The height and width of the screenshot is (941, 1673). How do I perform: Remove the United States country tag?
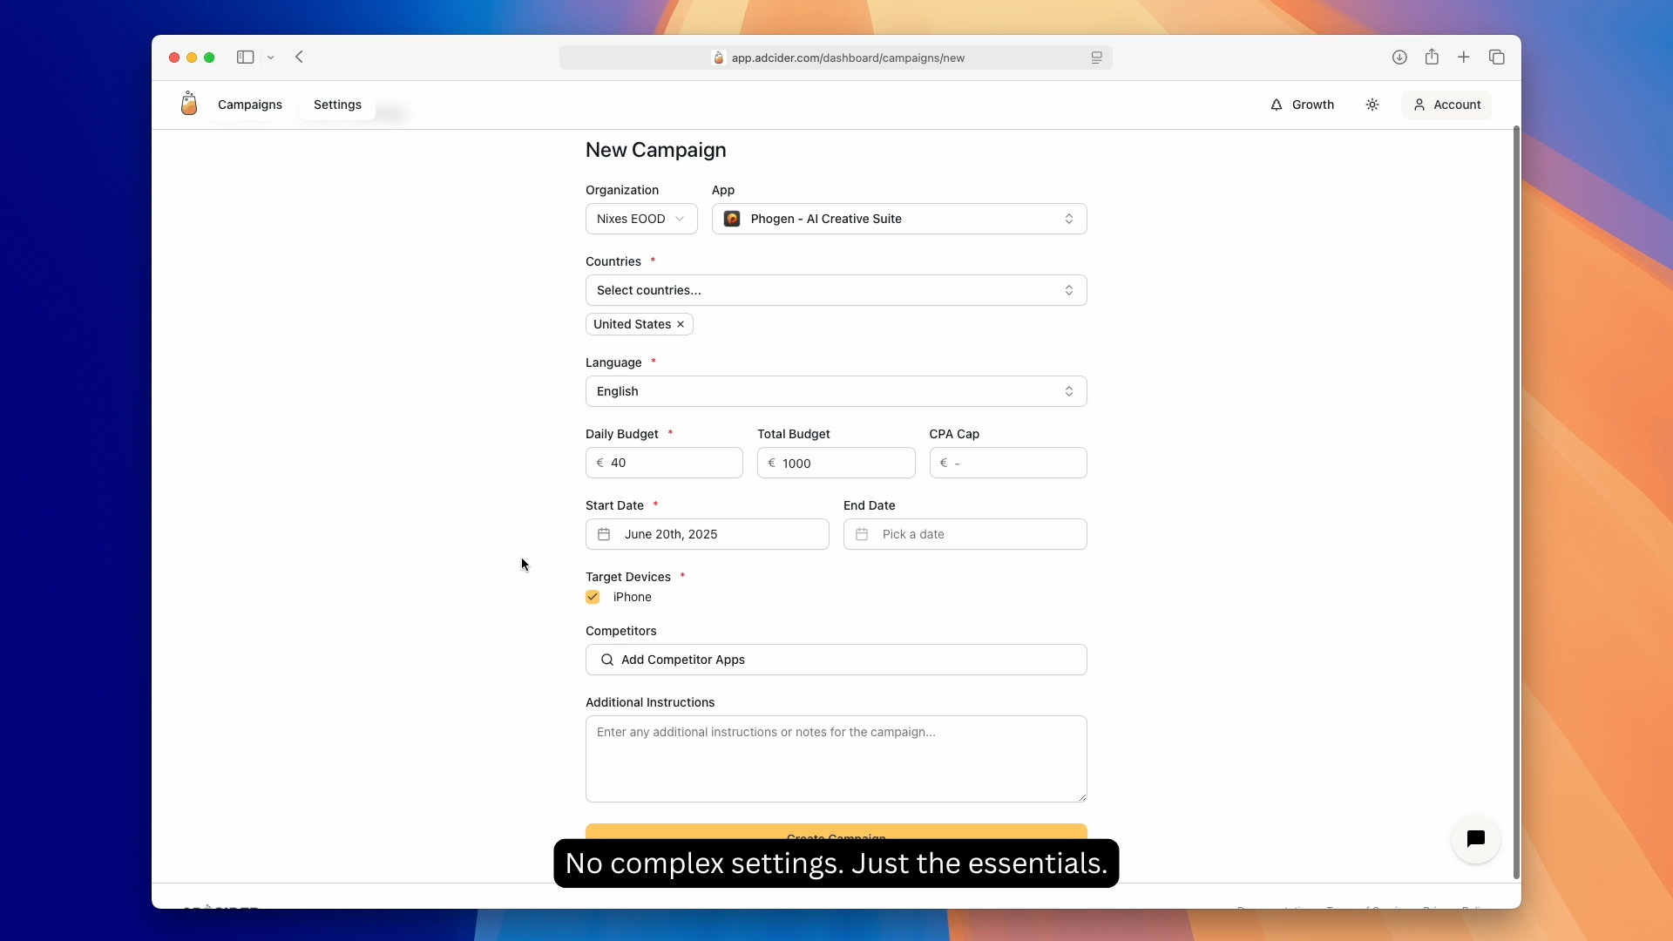tap(681, 324)
